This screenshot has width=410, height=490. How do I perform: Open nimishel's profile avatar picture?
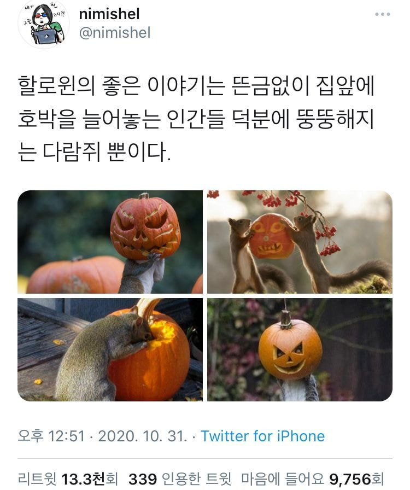43,24
